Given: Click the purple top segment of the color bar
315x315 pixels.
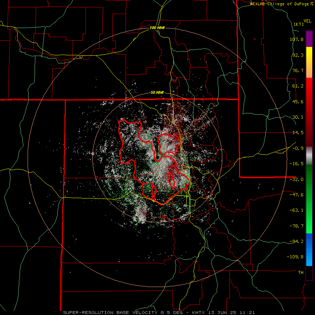Looking at the screenshot, I should pos(309,39).
